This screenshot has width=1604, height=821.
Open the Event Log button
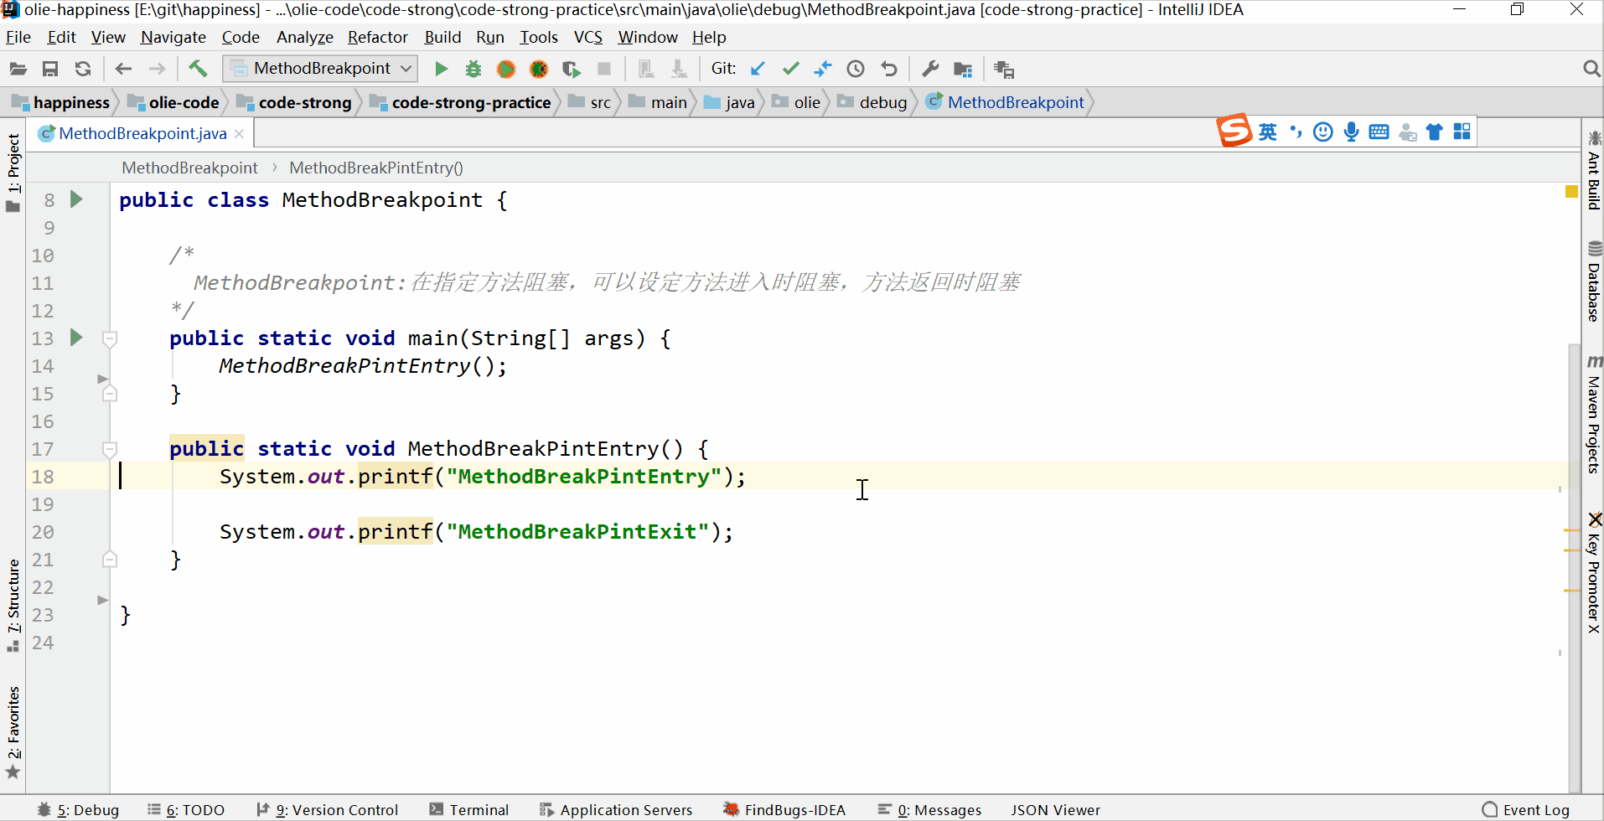pyautogui.click(x=1526, y=809)
